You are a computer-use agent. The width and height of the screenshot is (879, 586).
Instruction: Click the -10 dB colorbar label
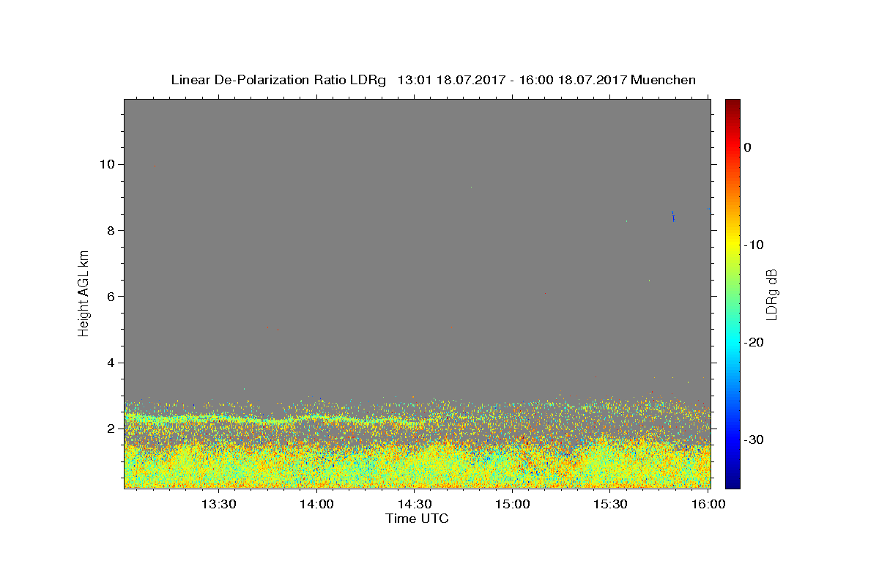[x=754, y=245]
